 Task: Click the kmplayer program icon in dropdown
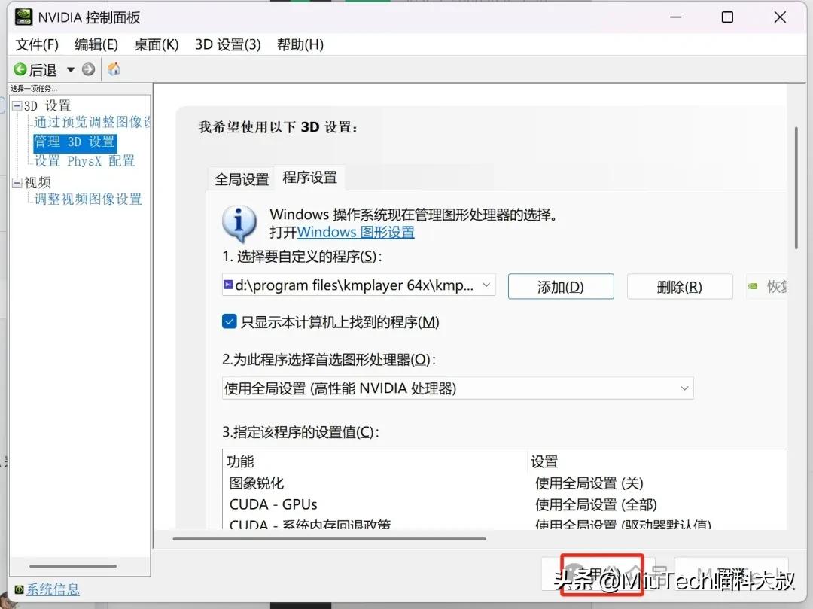[x=228, y=285]
